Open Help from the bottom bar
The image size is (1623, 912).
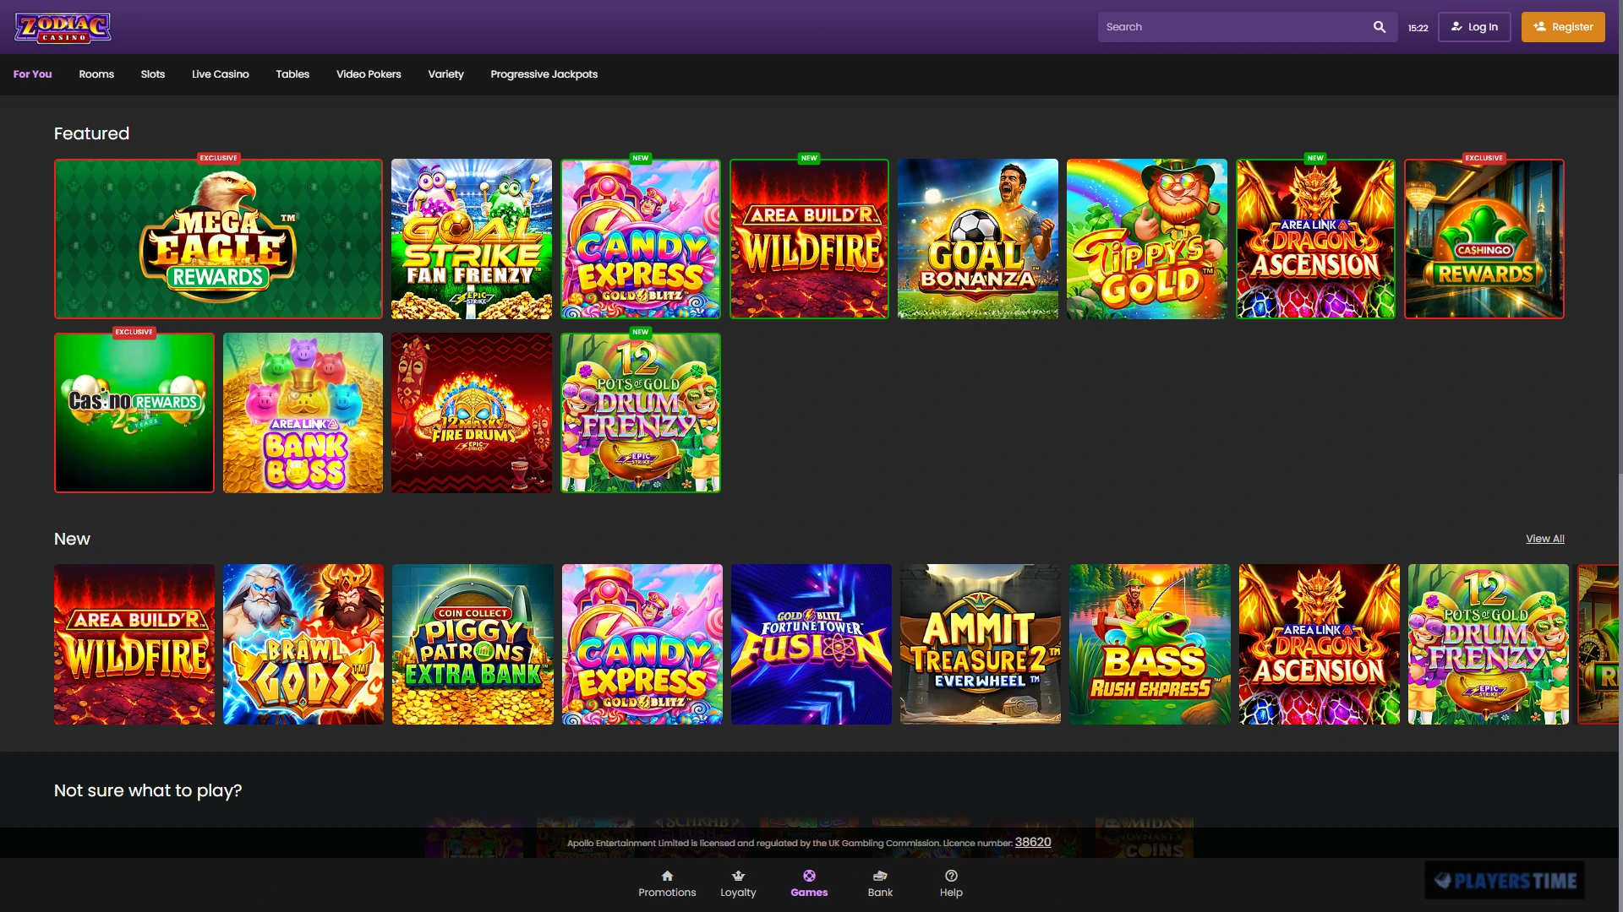[951, 884]
